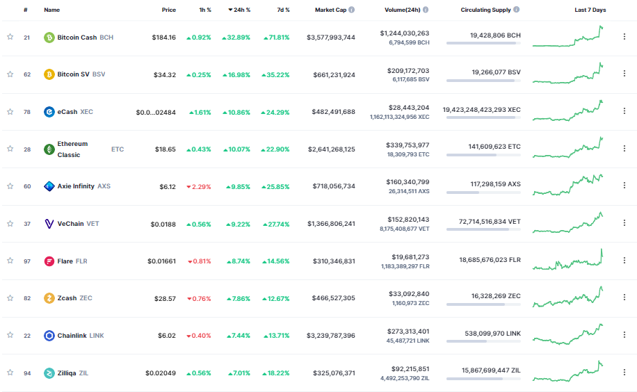Click the Zcash coin logo

point(49,298)
